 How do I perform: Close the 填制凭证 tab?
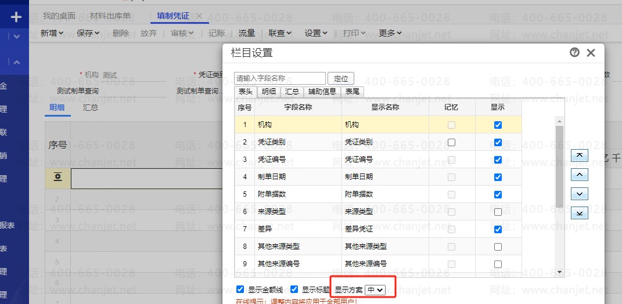(x=199, y=16)
